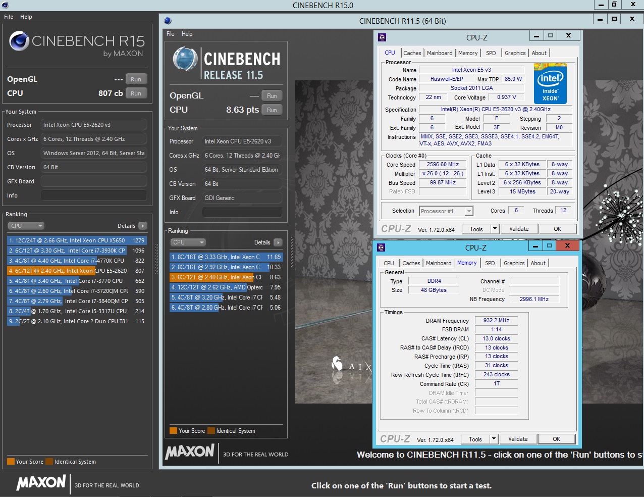Open File menu in Cinebench R15
The height and width of the screenshot is (497, 644).
point(9,17)
